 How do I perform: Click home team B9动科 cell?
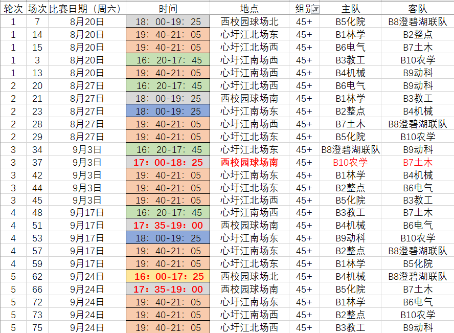pos(350,238)
